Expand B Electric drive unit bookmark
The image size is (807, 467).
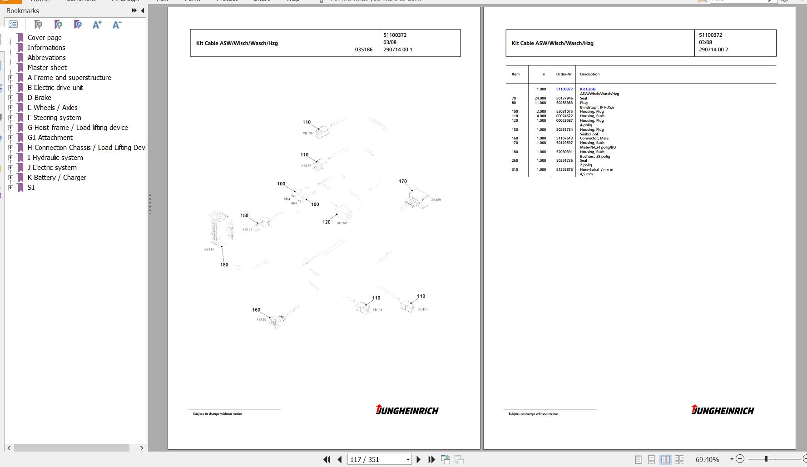click(11, 88)
